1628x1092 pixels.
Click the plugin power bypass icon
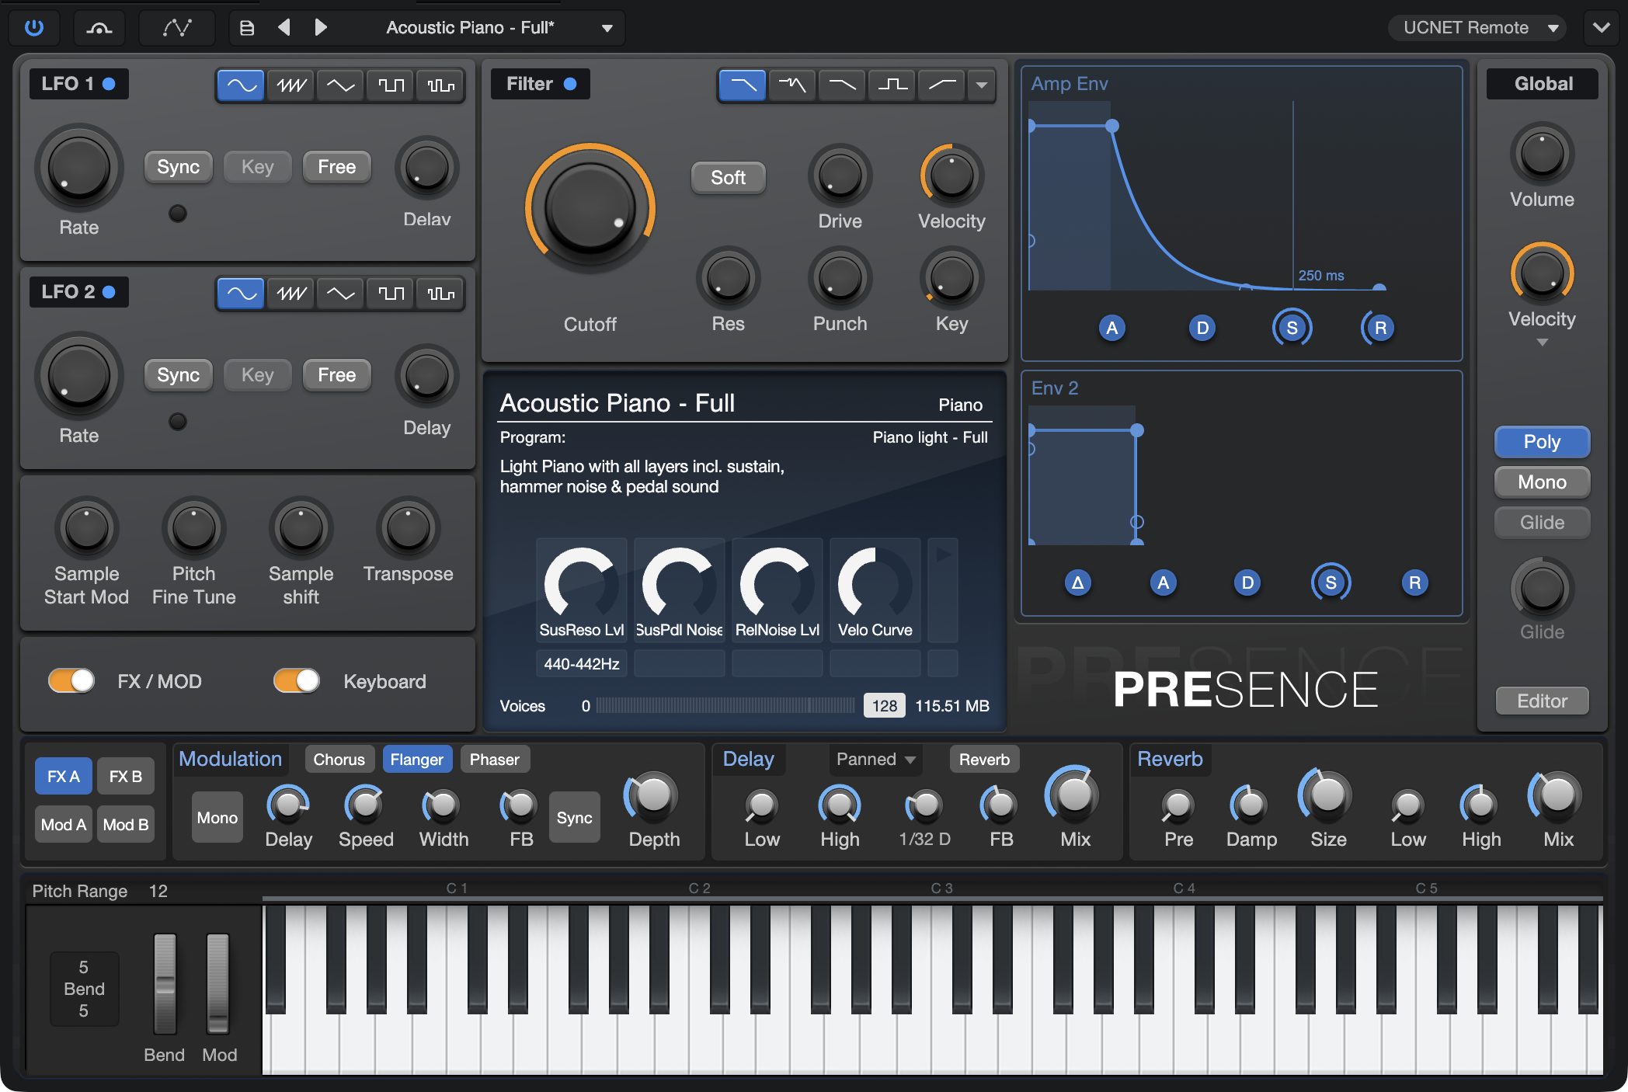point(34,28)
